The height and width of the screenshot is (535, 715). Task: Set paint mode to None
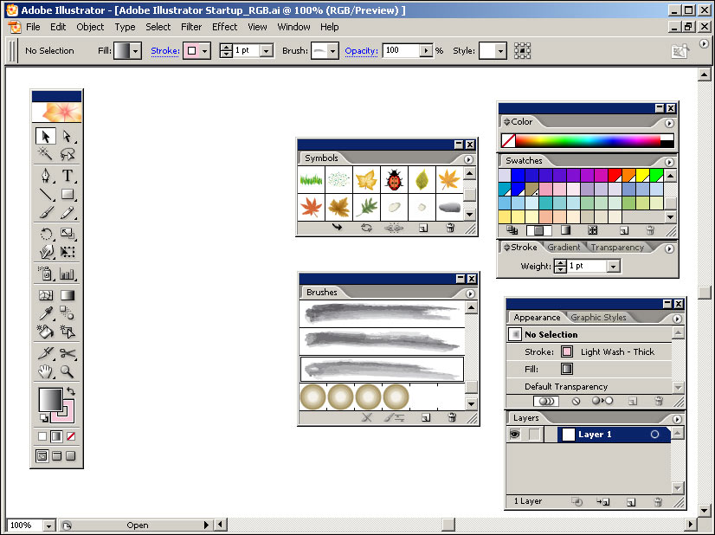(71, 436)
